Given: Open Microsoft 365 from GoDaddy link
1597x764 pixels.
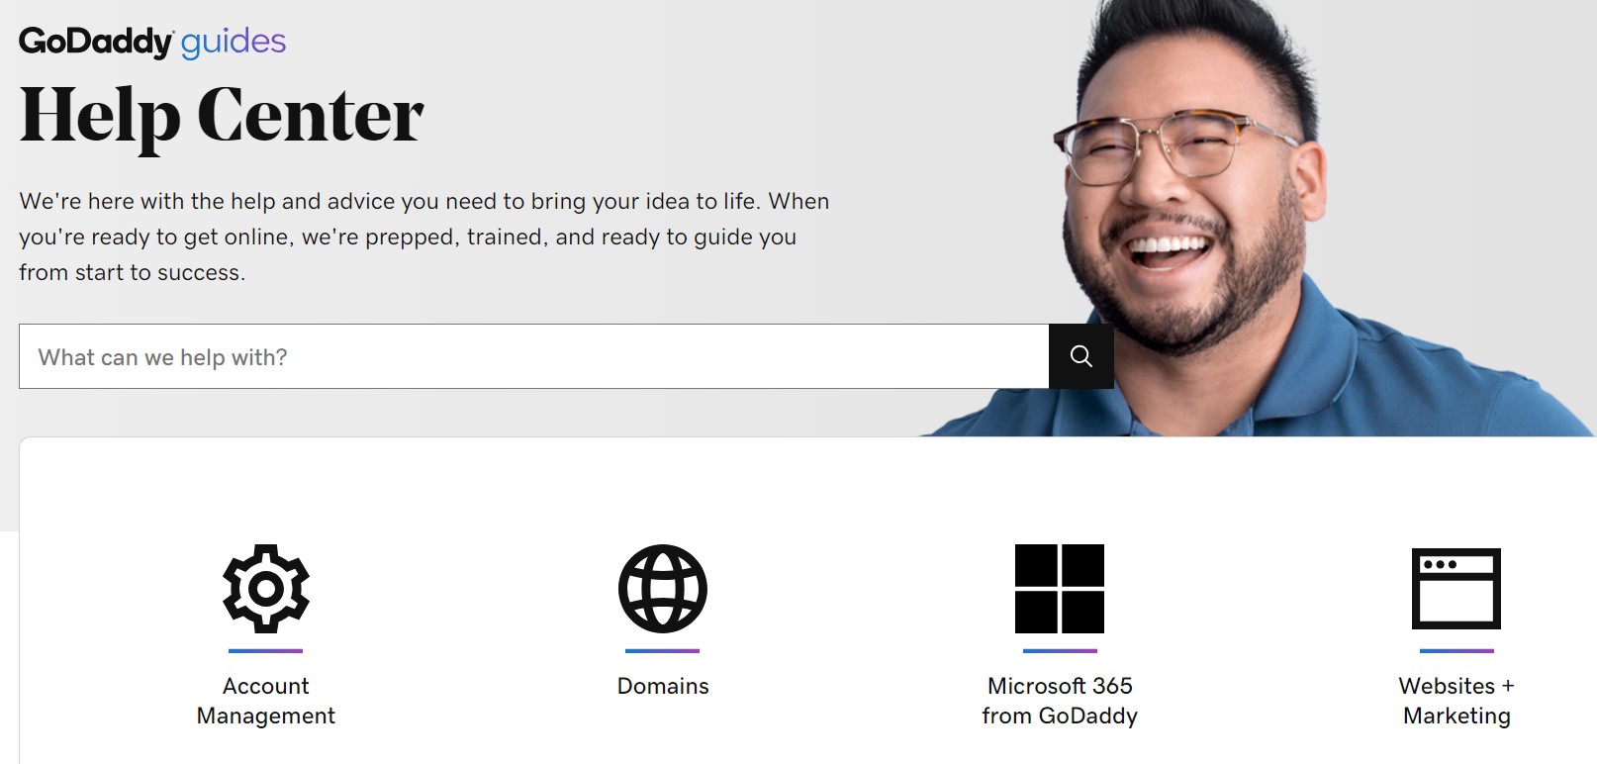Looking at the screenshot, I should coord(1060,701).
